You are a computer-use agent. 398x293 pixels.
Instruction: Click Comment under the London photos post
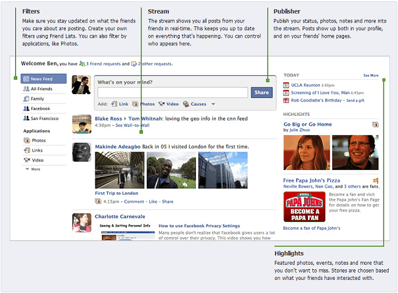coord(134,201)
